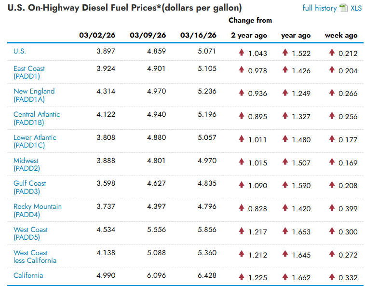Click Rocky Mountain week-ago up arrow

tap(332, 208)
